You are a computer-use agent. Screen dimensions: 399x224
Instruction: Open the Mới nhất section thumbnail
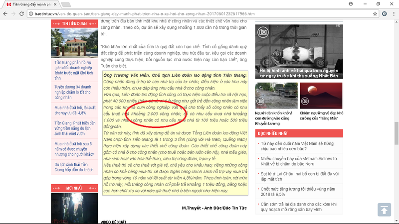click(x=74, y=208)
